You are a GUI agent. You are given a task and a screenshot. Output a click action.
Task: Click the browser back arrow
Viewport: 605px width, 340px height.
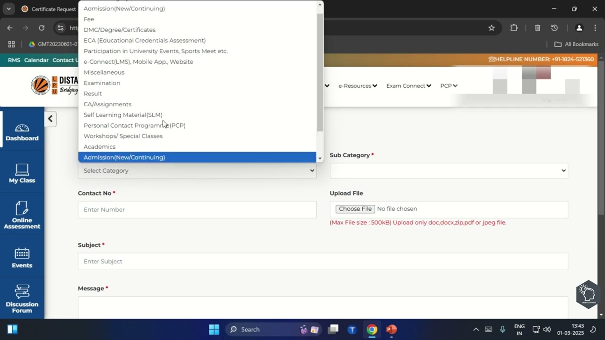(10, 28)
